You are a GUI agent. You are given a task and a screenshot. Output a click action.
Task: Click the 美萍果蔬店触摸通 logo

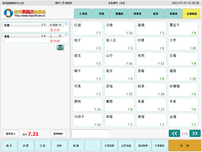(25, 13)
